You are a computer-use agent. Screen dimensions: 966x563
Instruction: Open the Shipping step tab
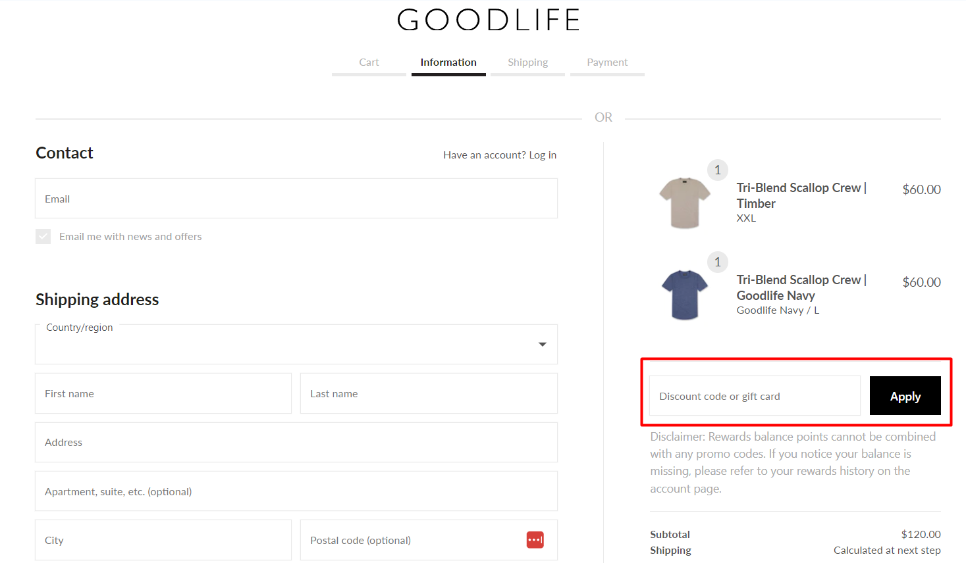pos(527,62)
